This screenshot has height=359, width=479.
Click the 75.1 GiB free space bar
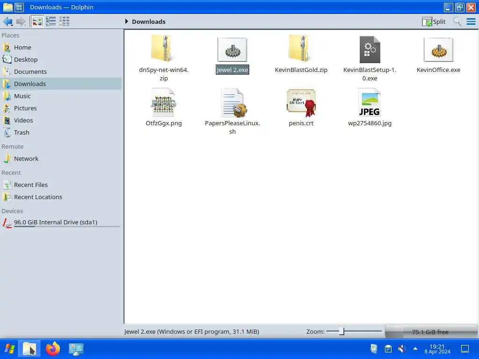pos(431,332)
